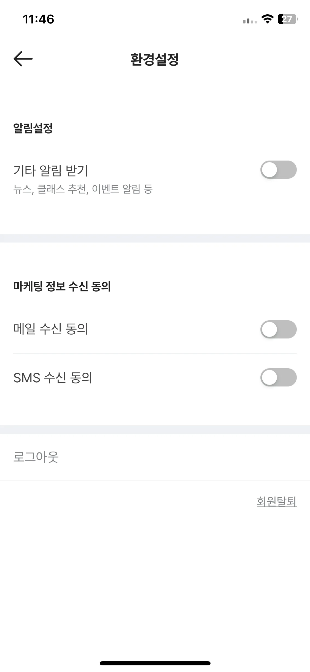This screenshot has height=672, width=310.
Task: Open the 회원탈퇴 link
Action: (276, 501)
